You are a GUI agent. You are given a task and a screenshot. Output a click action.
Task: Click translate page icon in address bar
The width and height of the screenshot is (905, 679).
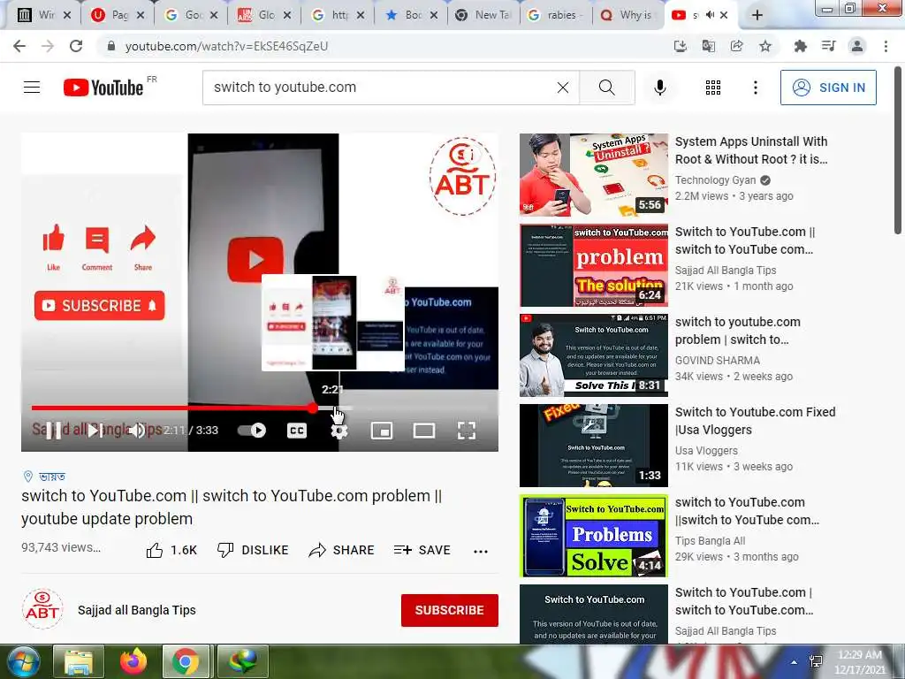coord(709,46)
